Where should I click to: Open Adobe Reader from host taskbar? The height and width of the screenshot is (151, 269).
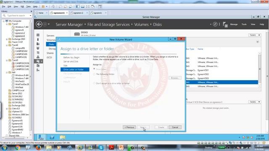tap(111, 148)
